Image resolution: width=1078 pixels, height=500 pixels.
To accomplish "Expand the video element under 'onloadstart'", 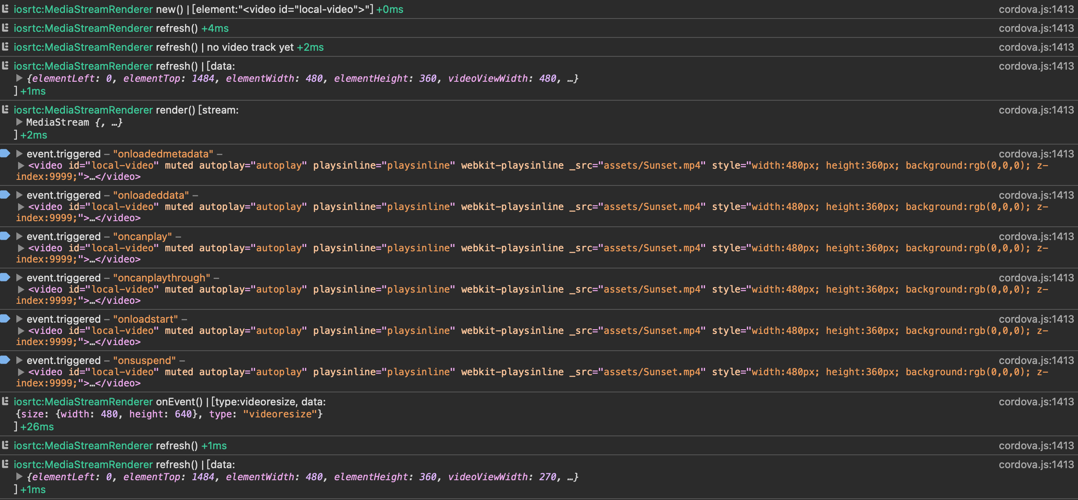I will [x=21, y=330].
